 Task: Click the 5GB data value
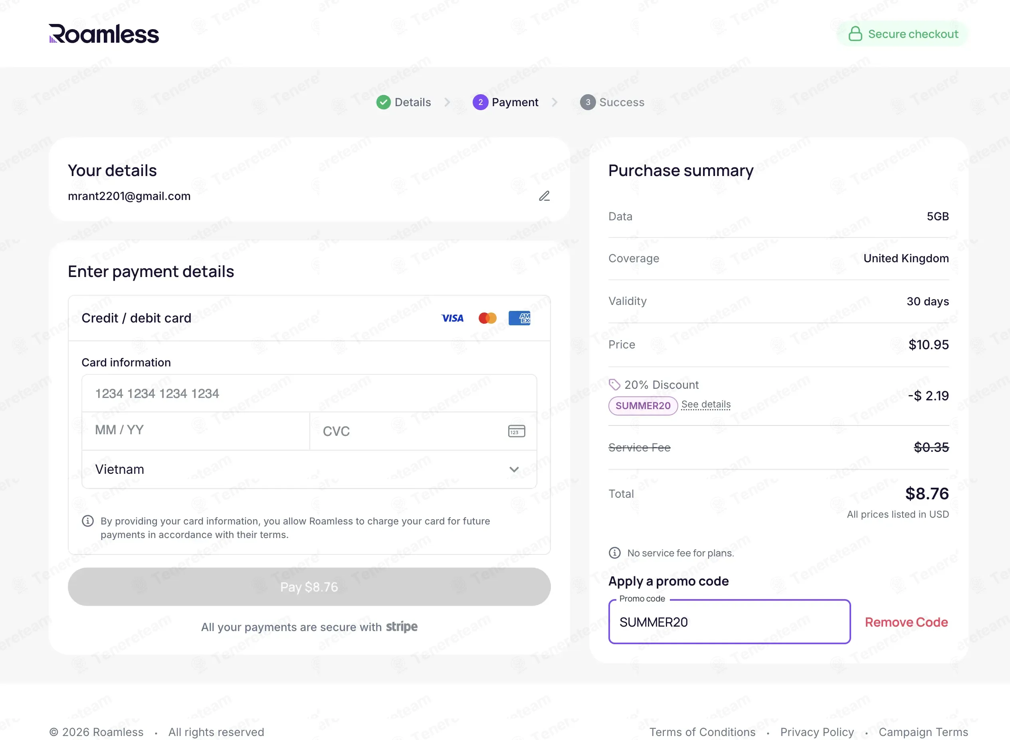[937, 216]
